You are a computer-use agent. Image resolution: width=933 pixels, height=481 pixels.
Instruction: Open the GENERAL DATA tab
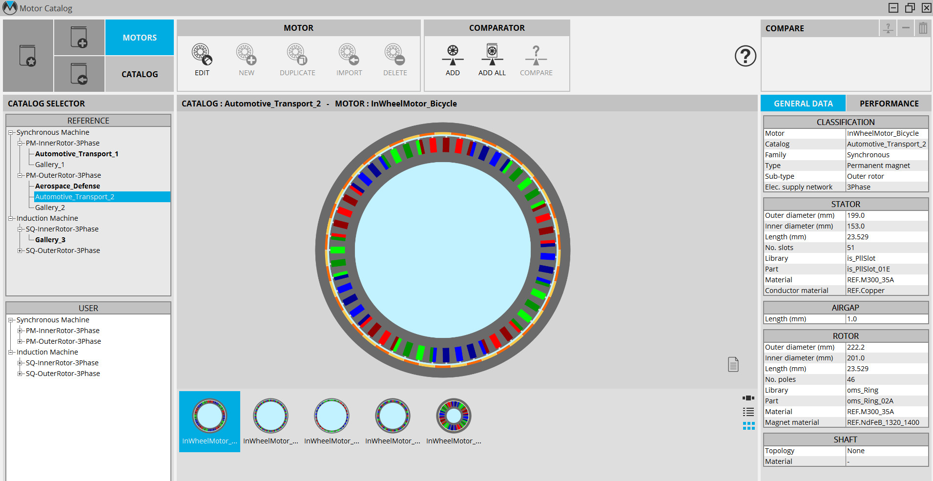pos(803,104)
